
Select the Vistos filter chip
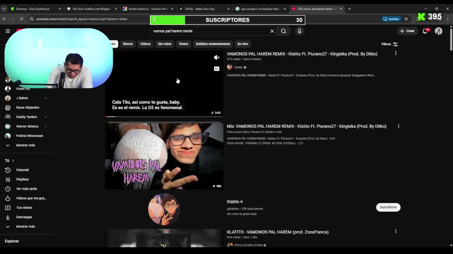(x=183, y=44)
